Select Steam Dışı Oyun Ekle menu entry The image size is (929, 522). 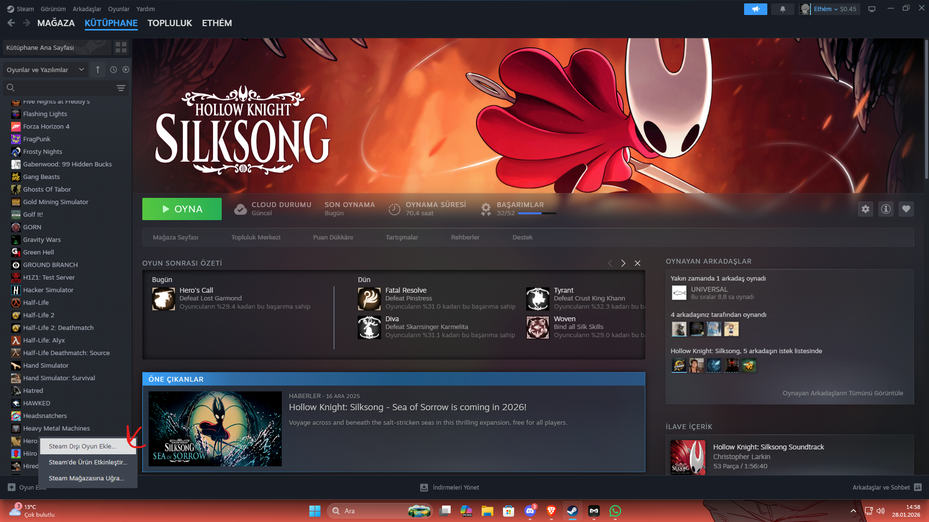tap(89, 447)
